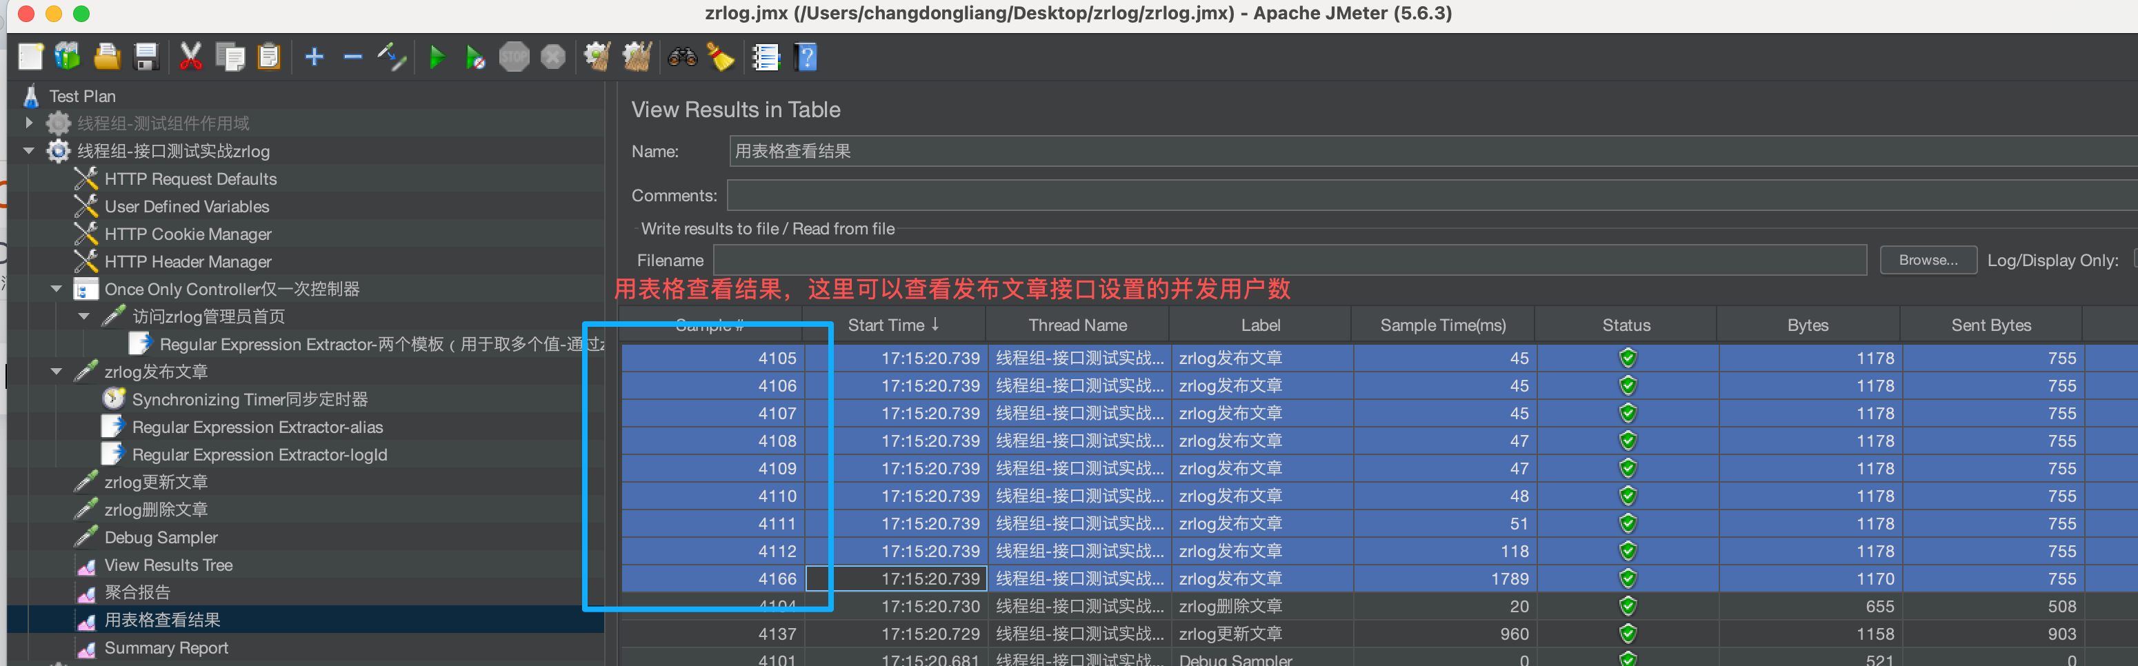Screen dimensions: 2138x666
Task: Click Start no pauses icon
Action: (474, 57)
